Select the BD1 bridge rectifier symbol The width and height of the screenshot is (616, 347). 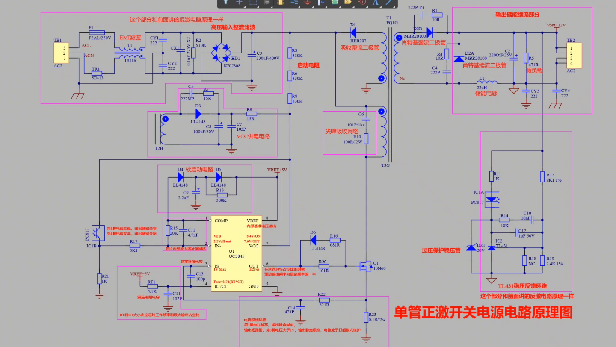point(222,52)
